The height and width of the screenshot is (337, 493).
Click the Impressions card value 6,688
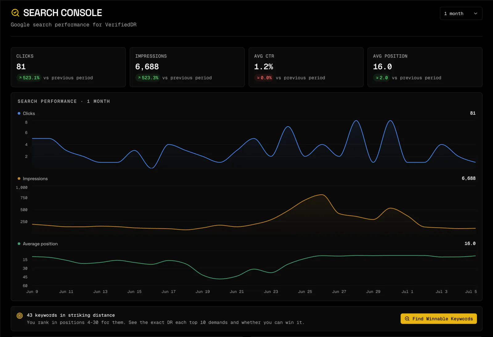[147, 67]
